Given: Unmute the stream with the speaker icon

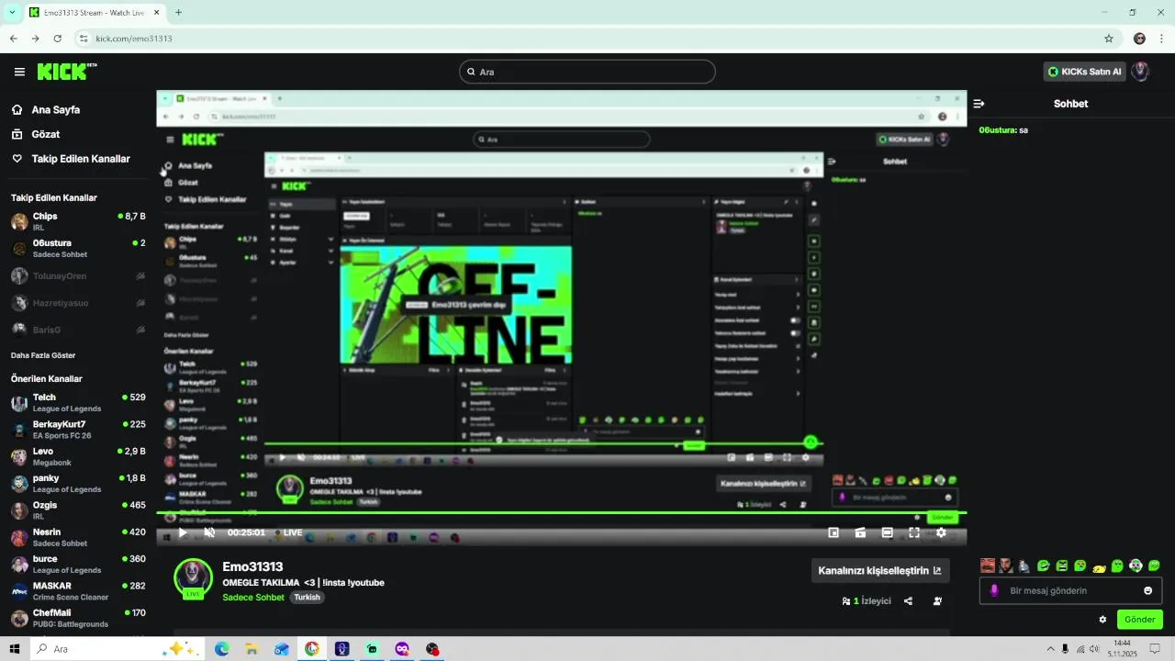Looking at the screenshot, I should point(209,532).
